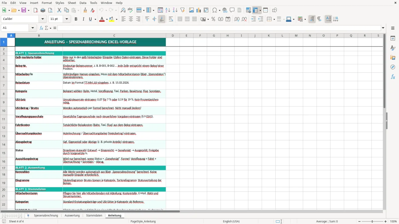Open sidebar Properties deck icon
Screen dimensions: 399x224
tap(393, 38)
